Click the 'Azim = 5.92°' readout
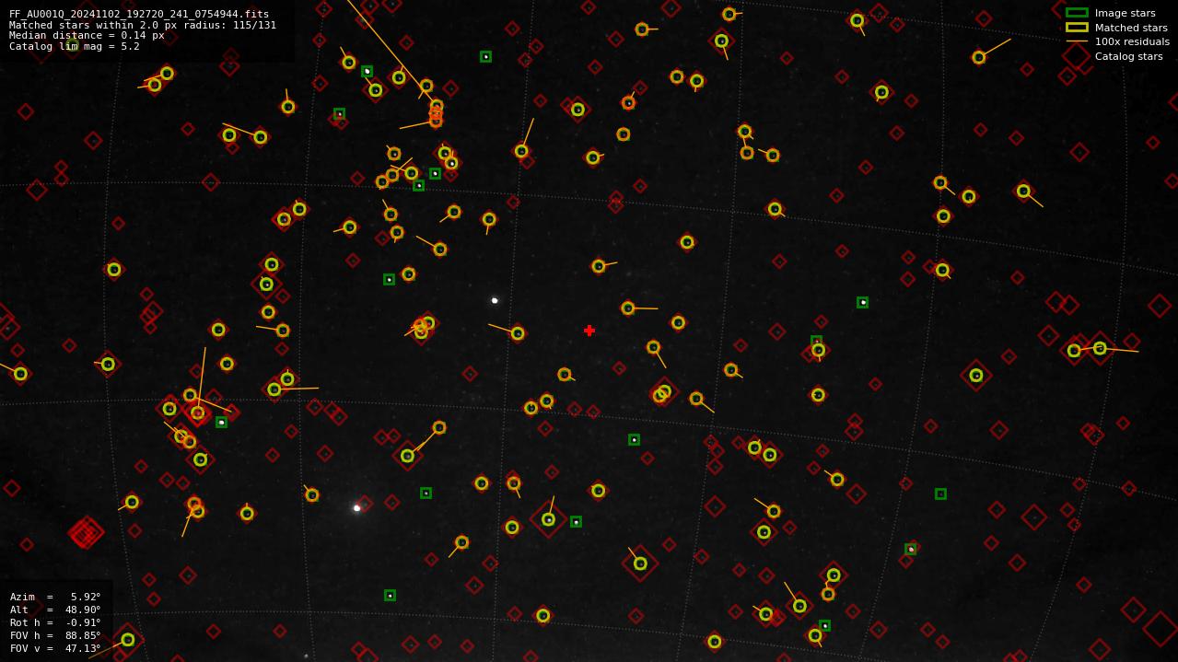 [x=55, y=597]
